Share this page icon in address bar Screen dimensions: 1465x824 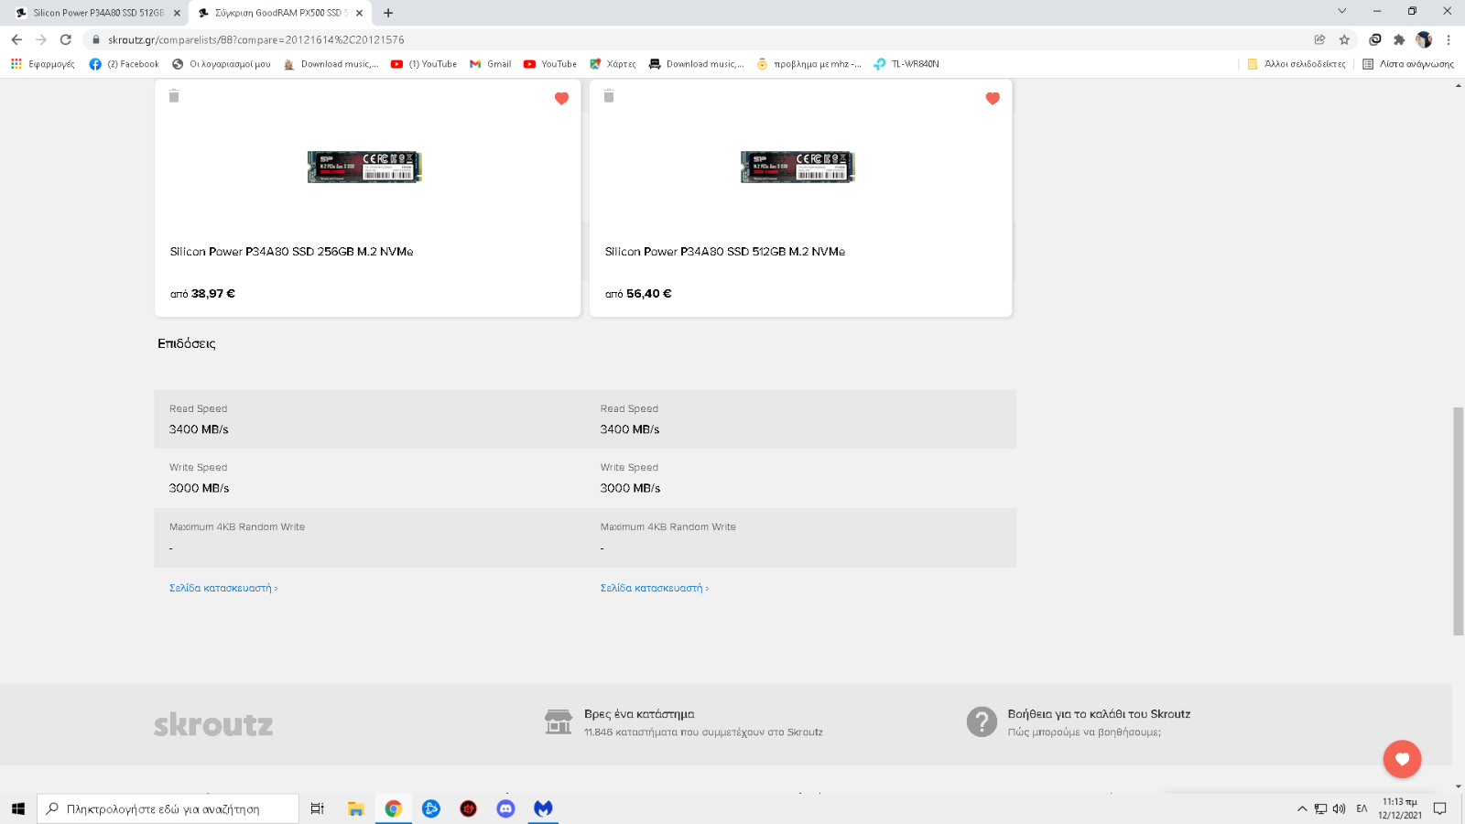pos(1319,39)
